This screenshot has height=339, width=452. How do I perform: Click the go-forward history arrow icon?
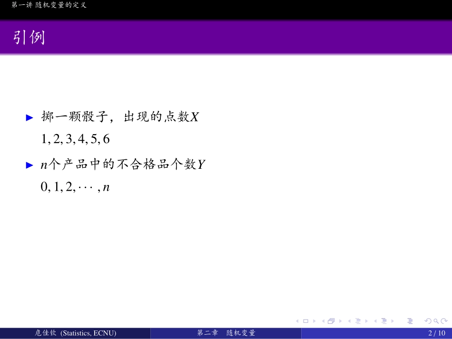pyautogui.click(x=444, y=321)
